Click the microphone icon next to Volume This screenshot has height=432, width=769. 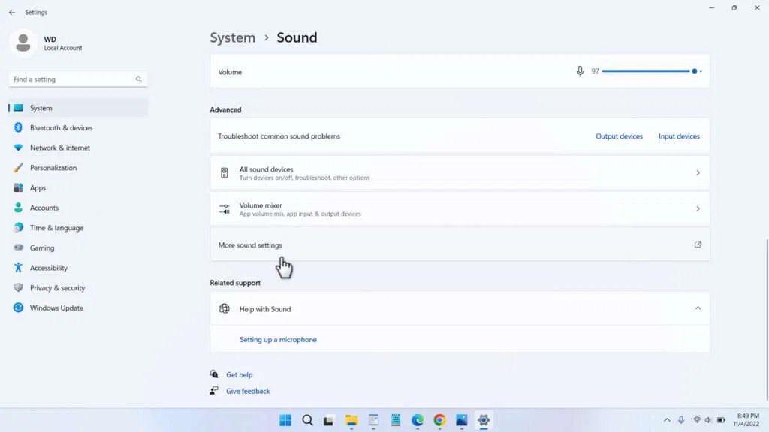point(579,70)
